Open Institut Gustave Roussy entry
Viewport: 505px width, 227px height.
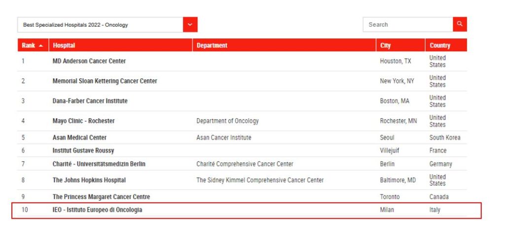click(83, 151)
